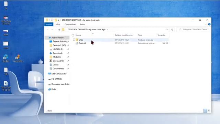Click the back navigation arrow

point(47,30)
